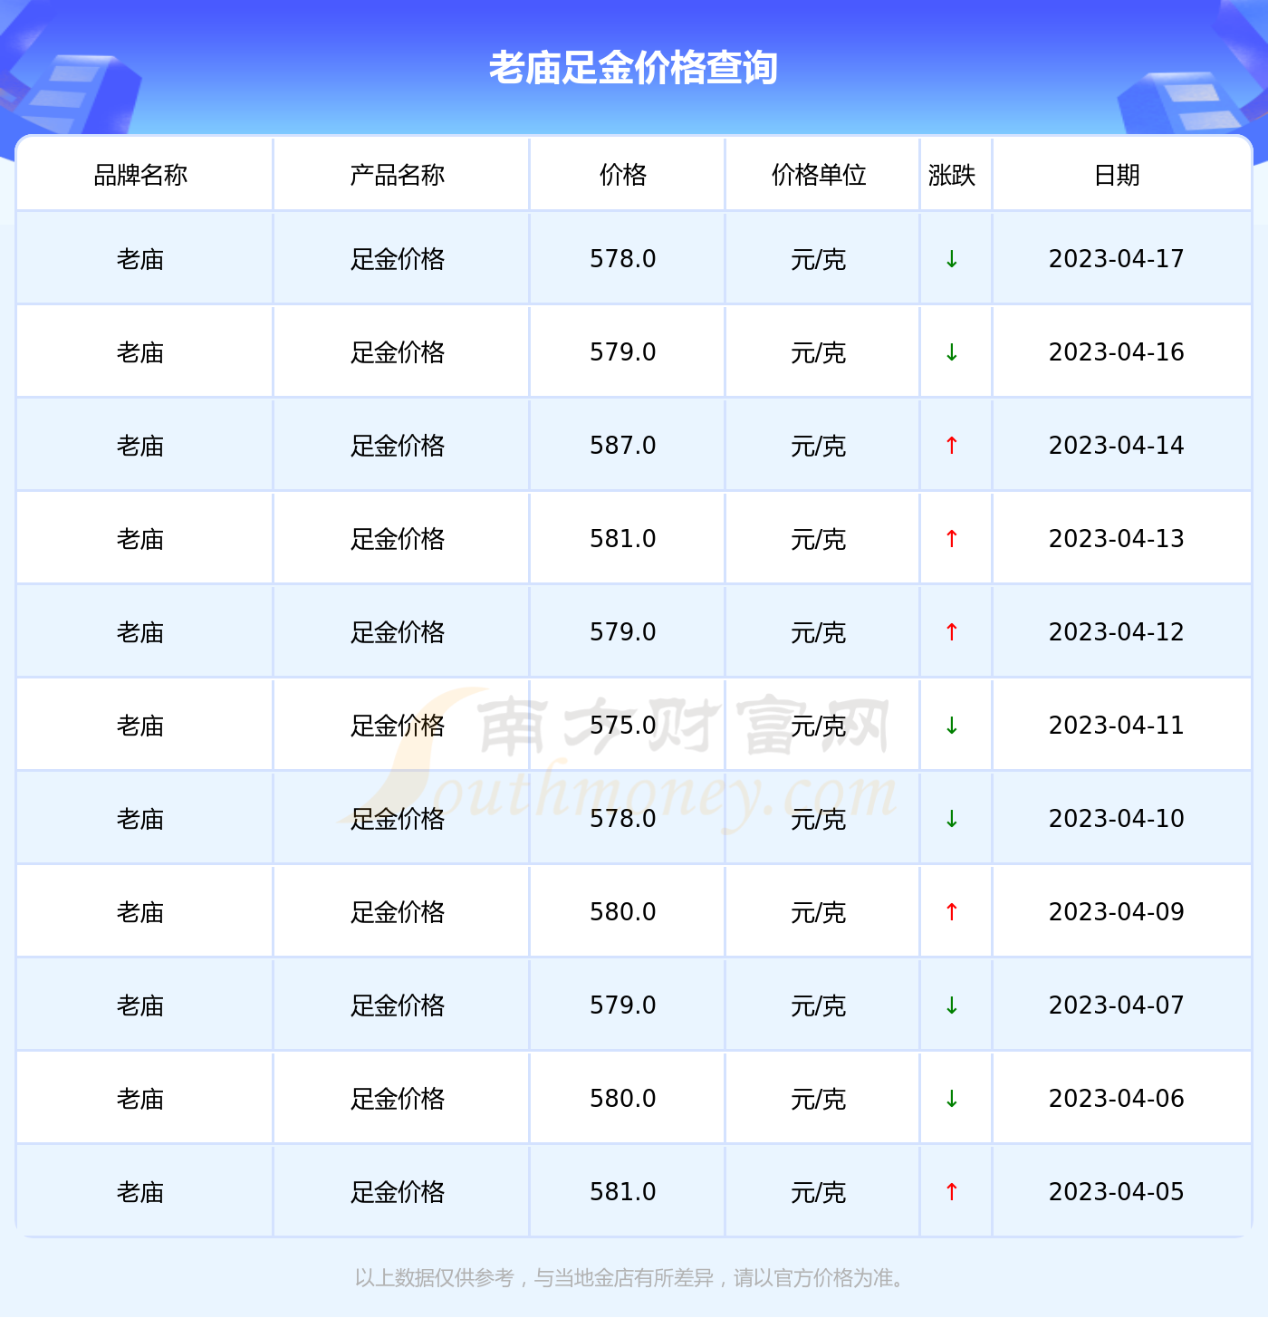Click price 578.0 in the 2023-04-17 row
This screenshot has width=1268, height=1318.
pyautogui.click(x=623, y=259)
